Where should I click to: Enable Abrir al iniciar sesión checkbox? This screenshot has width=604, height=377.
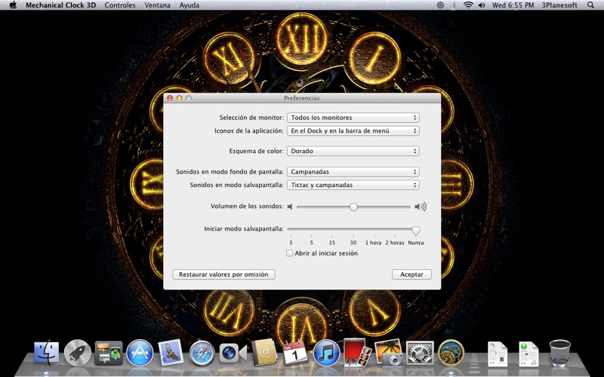tap(290, 253)
